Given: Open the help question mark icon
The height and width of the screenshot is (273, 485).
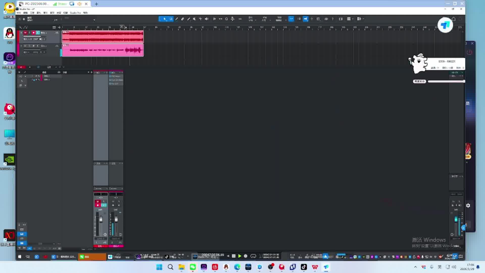Looking at the screenshot, I should click(333, 19).
